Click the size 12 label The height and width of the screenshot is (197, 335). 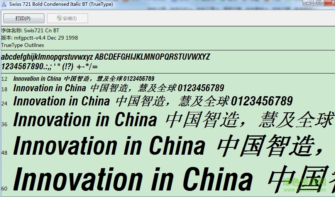point(4,79)
